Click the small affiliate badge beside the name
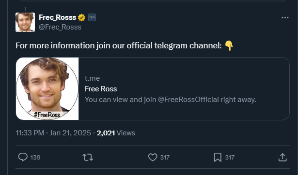 click(92, 17)
